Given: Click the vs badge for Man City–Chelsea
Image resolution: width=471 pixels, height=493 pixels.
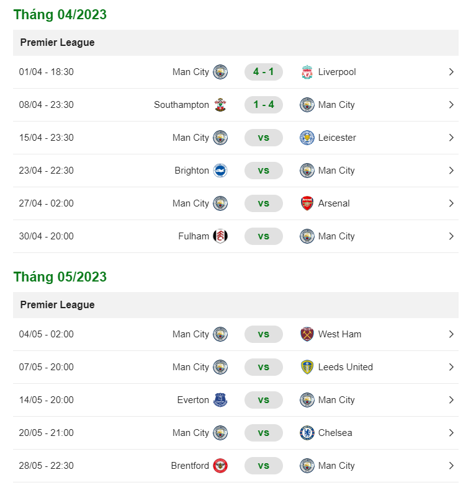Looking at the screenshot, I should tap(264, 433).
